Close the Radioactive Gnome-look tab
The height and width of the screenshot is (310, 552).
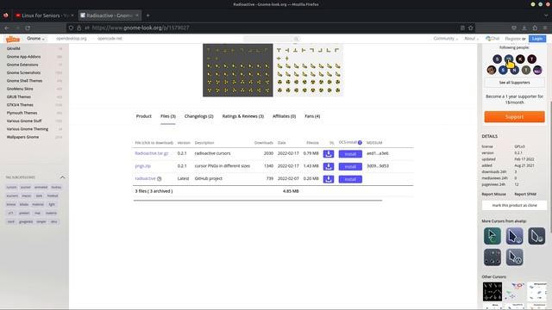tap(137, 15)
